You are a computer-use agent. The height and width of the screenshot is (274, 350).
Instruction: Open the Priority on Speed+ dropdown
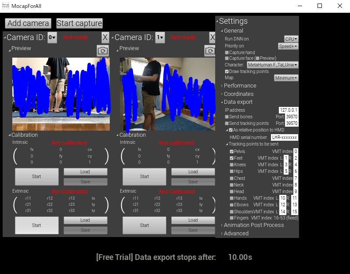tap(288, 46)
